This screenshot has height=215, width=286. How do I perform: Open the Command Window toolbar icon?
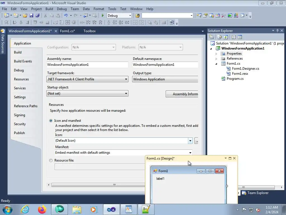[242, 16]
